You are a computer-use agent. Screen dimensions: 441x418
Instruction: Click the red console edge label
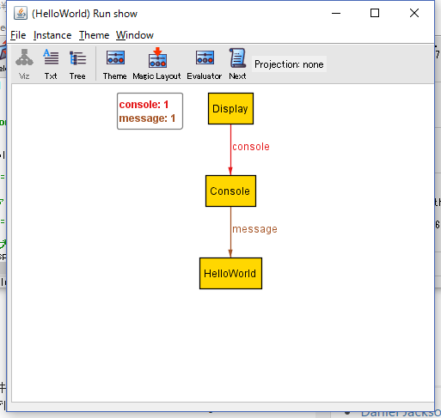click(x=251, y=147)
